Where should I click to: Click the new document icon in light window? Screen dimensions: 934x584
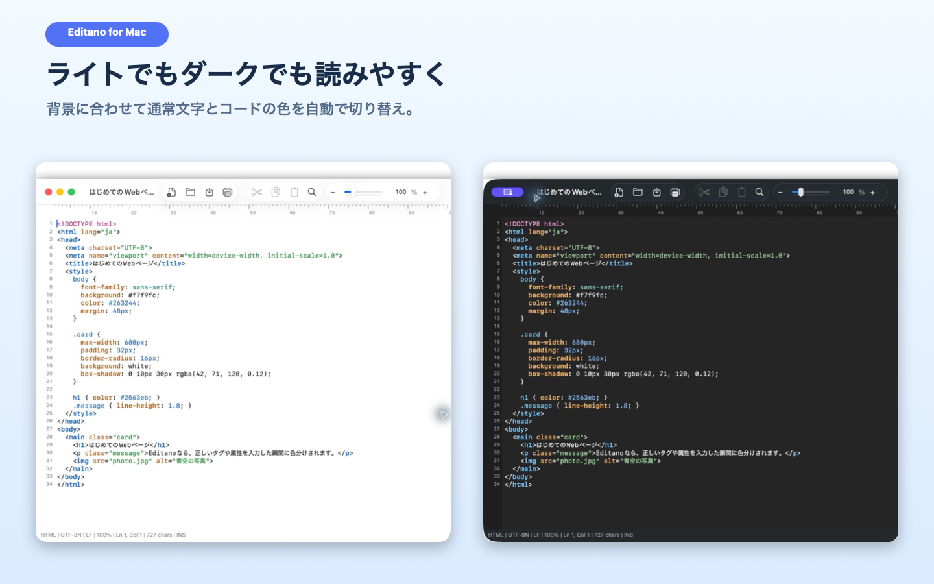coord(171,192)
